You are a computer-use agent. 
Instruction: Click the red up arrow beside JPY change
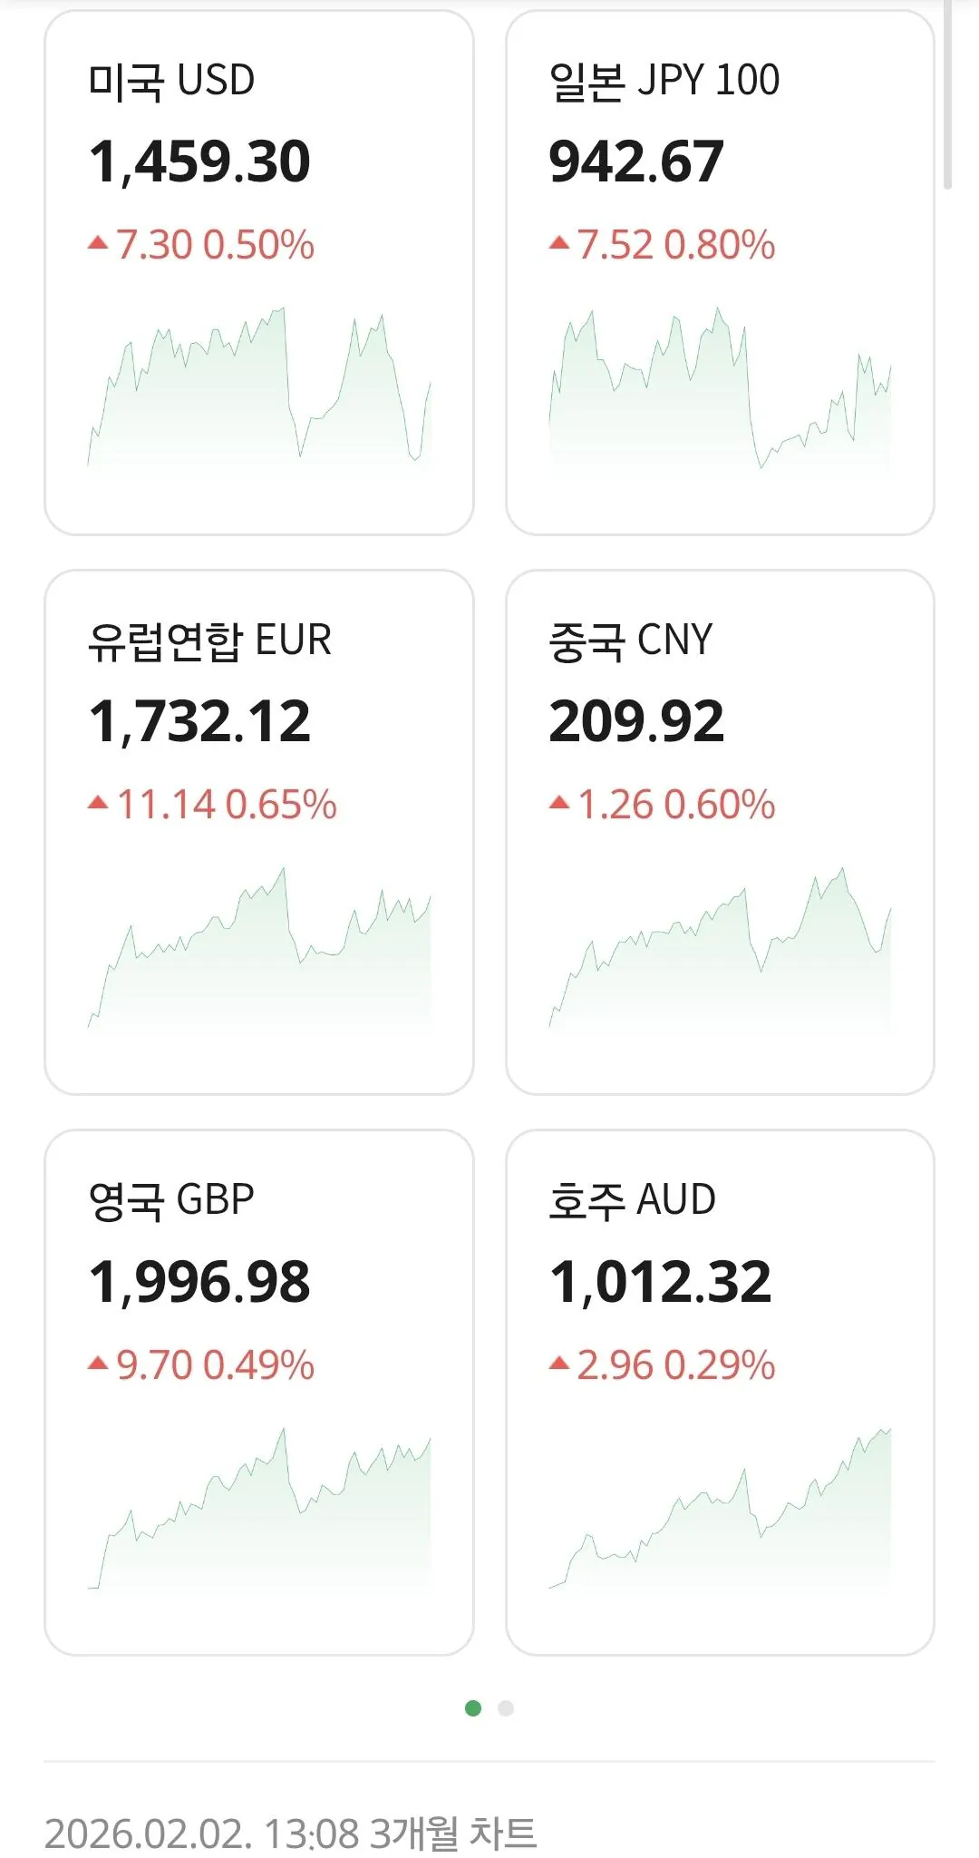[559, 243]
